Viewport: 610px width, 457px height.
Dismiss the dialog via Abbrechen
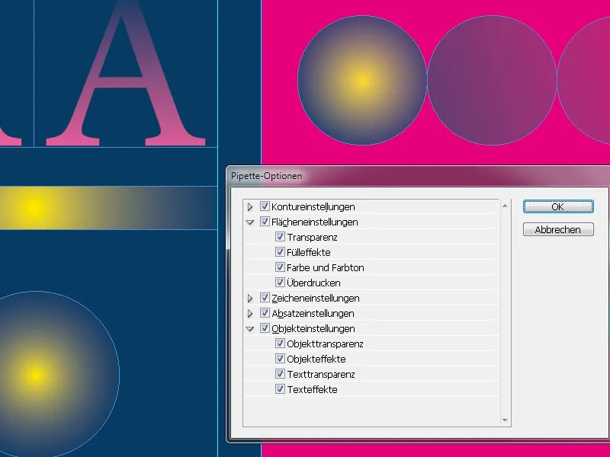pyautogui.click(x=558, y=229)
